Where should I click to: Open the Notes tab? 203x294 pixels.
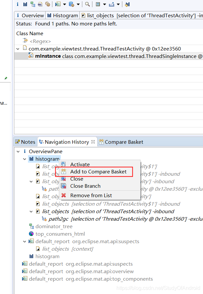[x=25, y=142]
